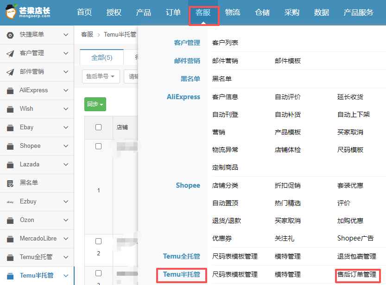Open the 客服 top menu
Screen dimensions: 386x285
pyautogui.click(x=203, y=13)
